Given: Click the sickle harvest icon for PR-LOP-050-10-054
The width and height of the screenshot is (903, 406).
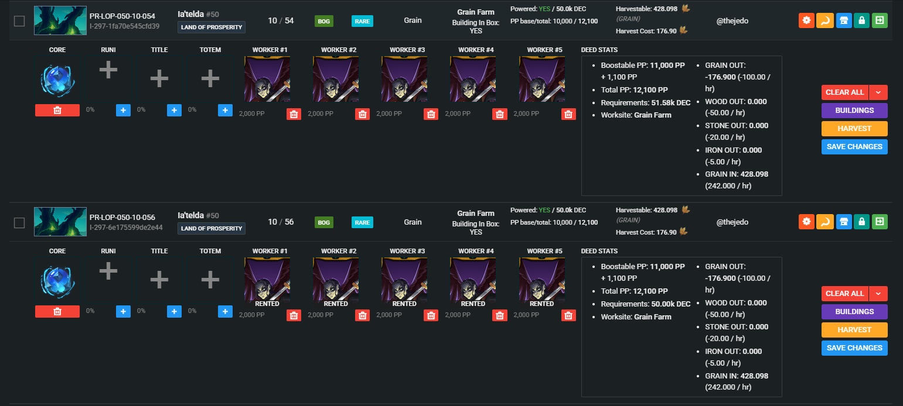Looking at the screenshot, I should [824, 20].
